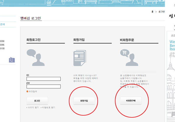Open the 결제 link in the left sidebar

(2, 24)
